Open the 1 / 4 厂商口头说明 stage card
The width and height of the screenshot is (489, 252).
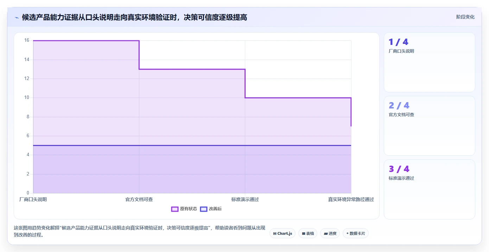tap(429, 62)
